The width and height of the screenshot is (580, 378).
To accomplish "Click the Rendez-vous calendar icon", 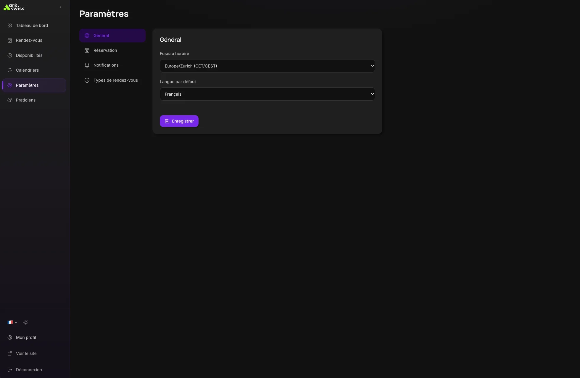I will point(10,40).
